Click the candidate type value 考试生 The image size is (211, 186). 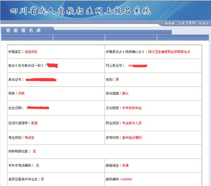[30, 138]
